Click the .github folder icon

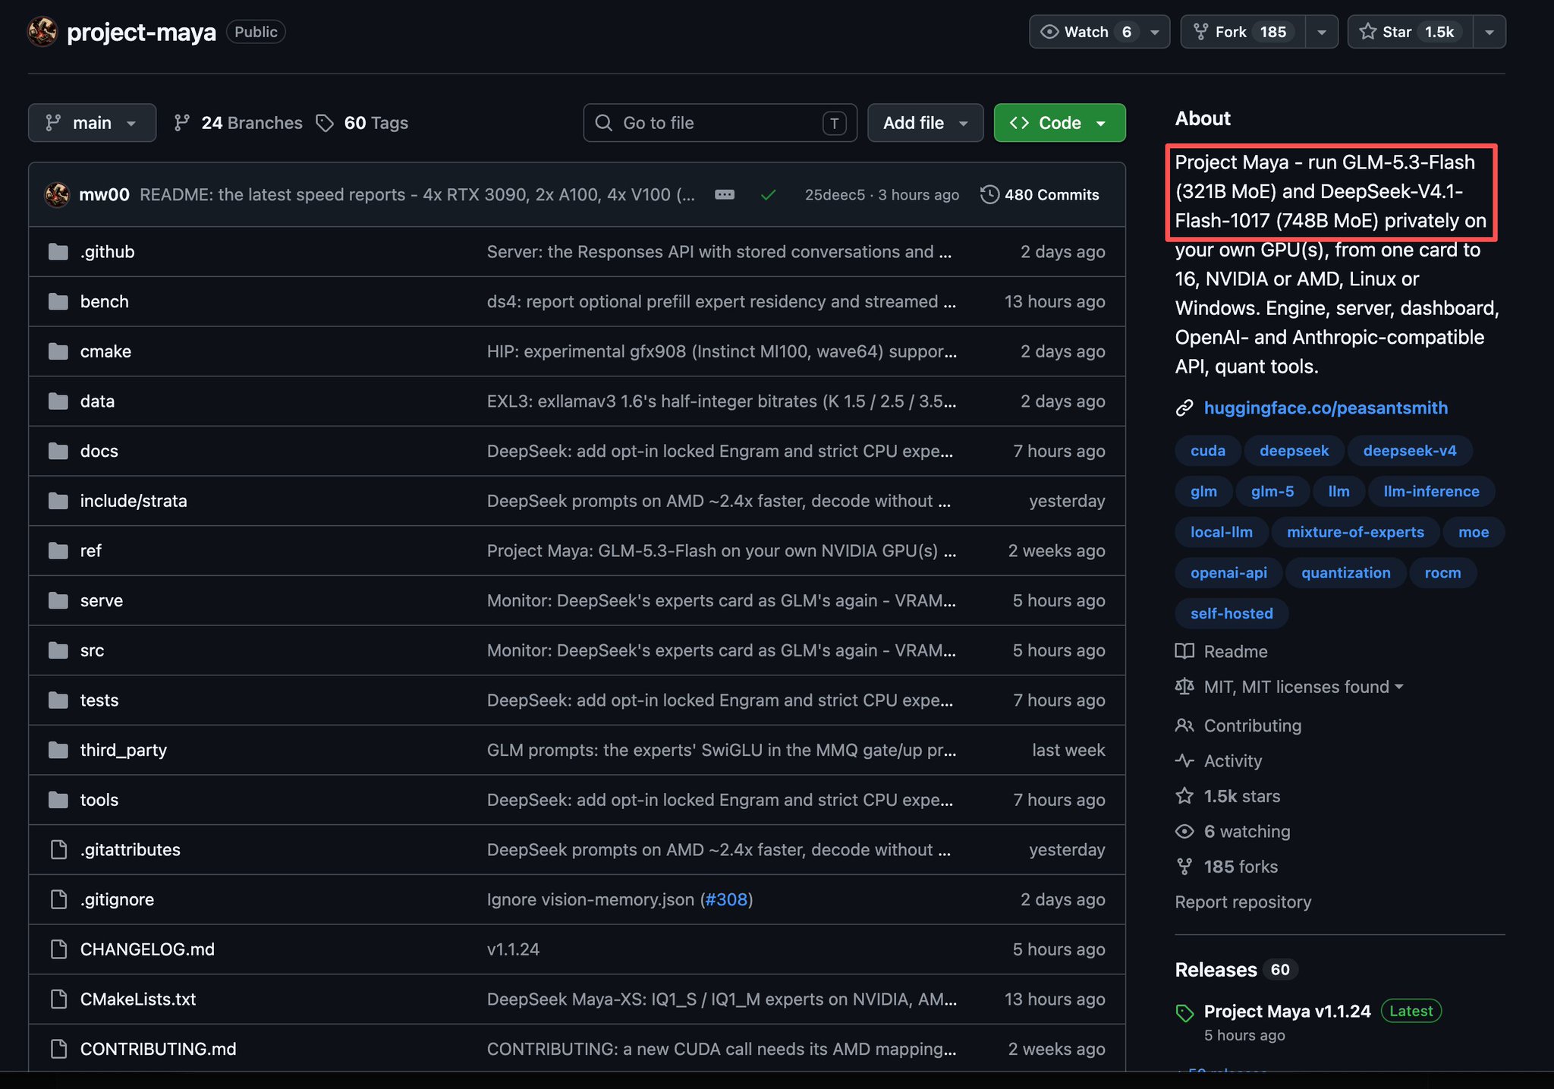coord(58,252)
